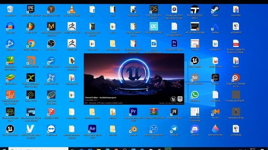Viewport: 268px width, 150px height.
Task: Launch the Audacity headphones shortcut
Action: coord(10,26)
